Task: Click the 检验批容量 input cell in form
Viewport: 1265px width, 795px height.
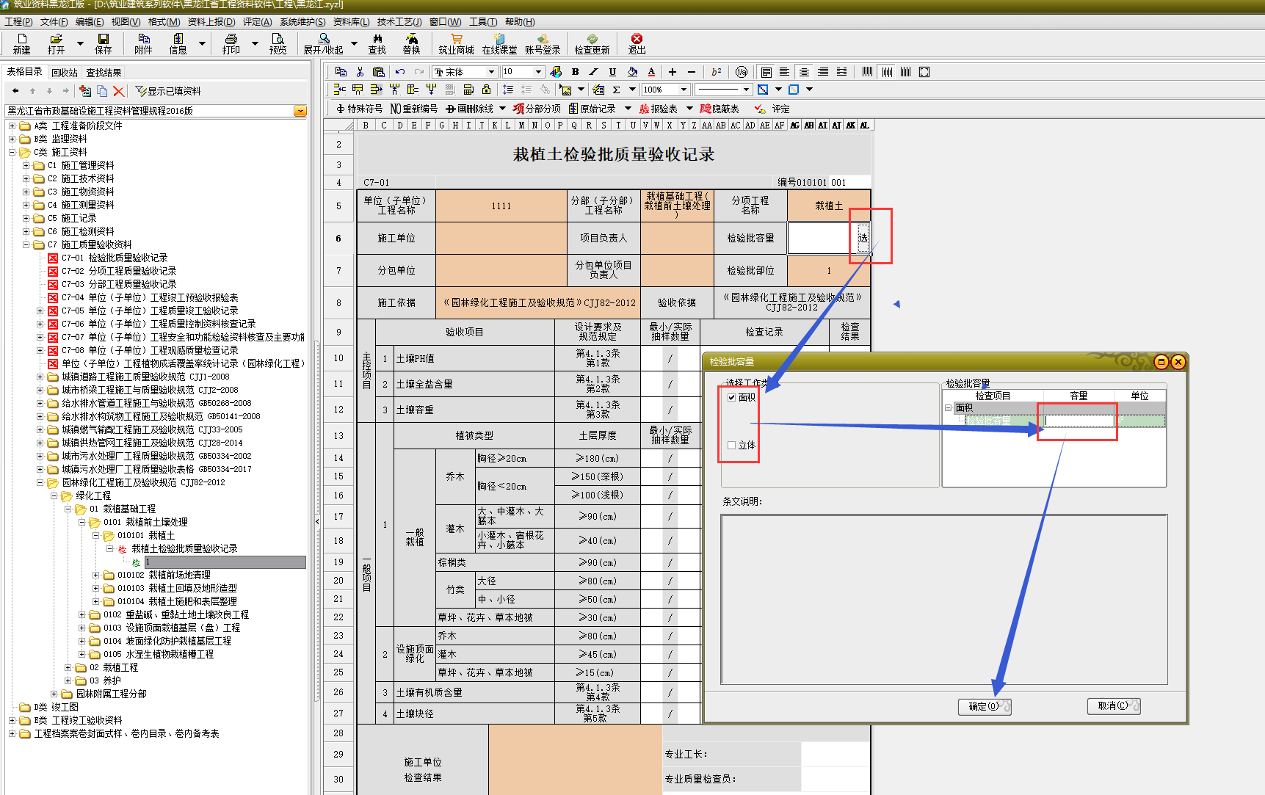Action: (822, 238)
